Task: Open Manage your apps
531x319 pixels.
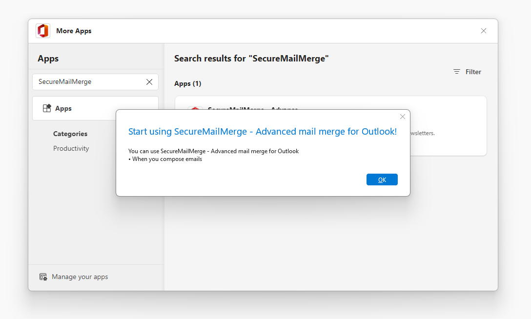Action: coord(80,277)
